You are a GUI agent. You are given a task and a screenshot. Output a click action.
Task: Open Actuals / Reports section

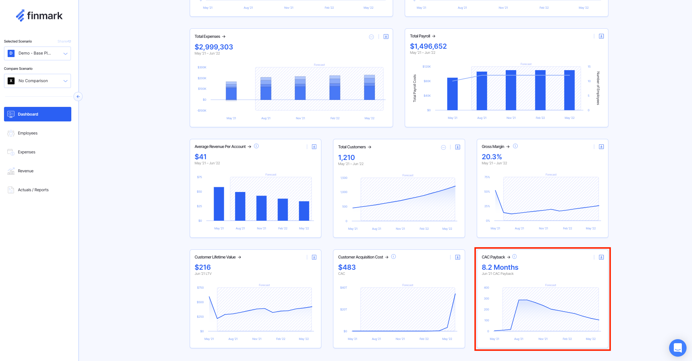pos(33,190)
